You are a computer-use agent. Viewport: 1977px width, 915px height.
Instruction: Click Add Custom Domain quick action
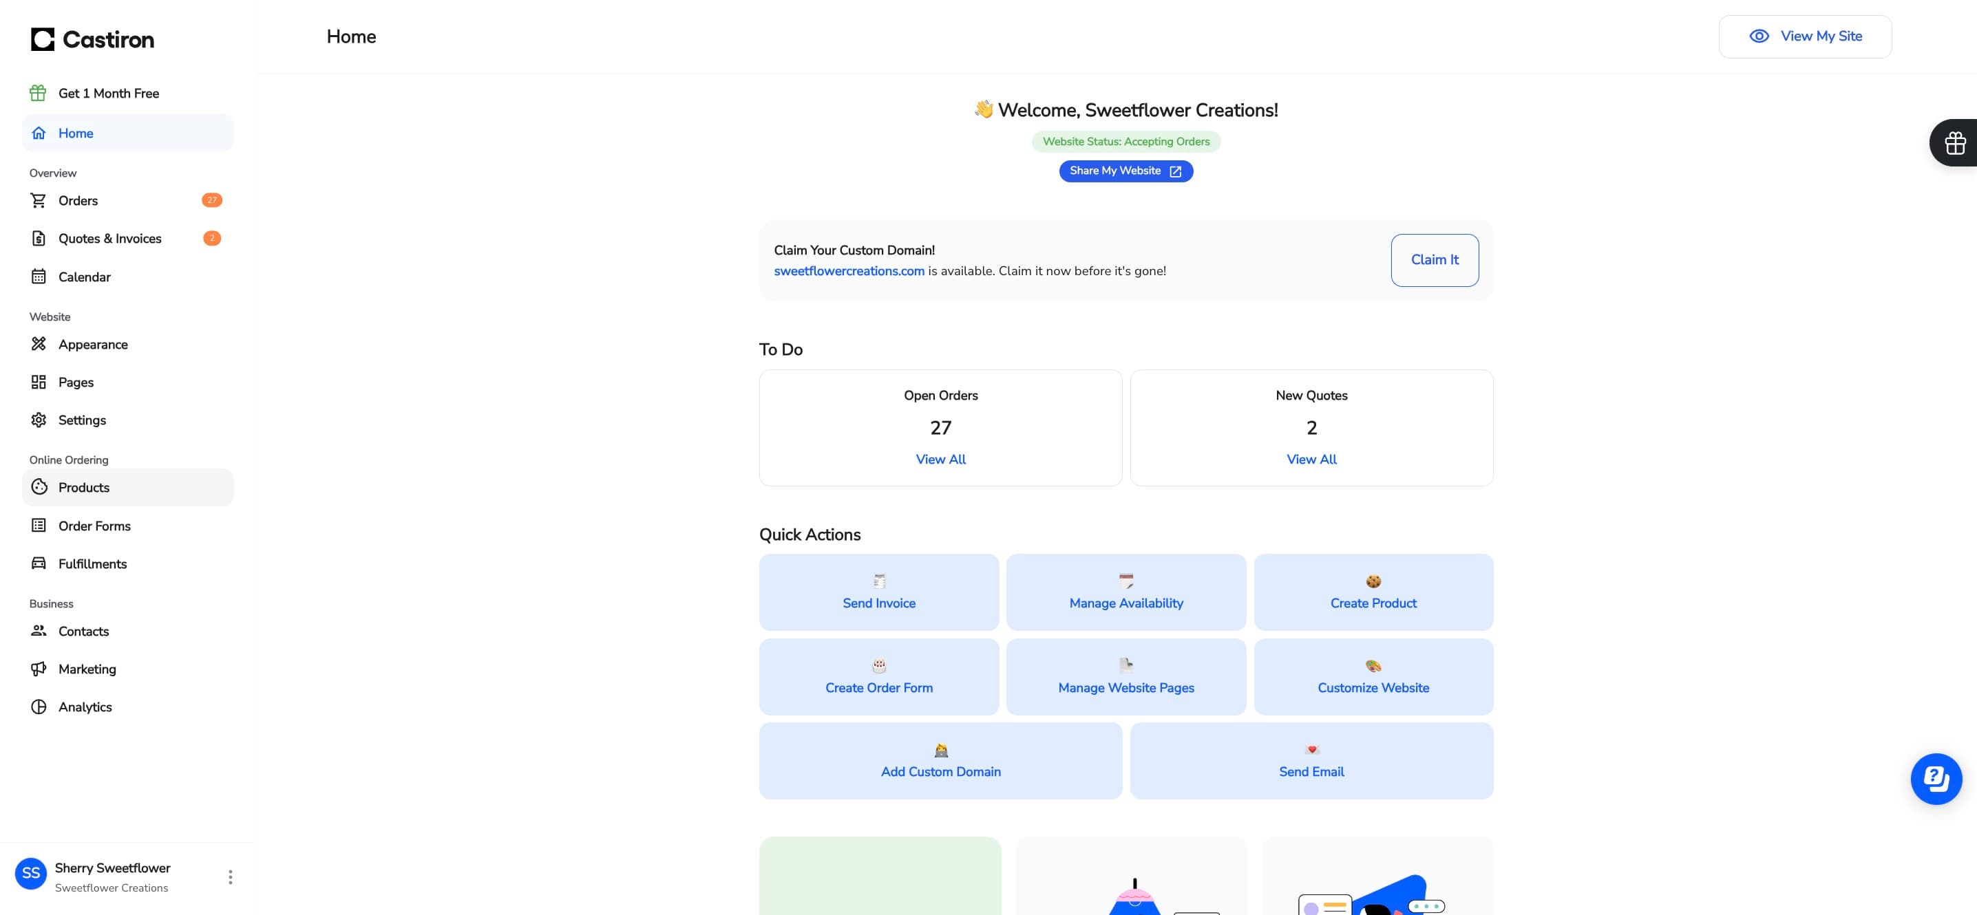click(940, 761)
